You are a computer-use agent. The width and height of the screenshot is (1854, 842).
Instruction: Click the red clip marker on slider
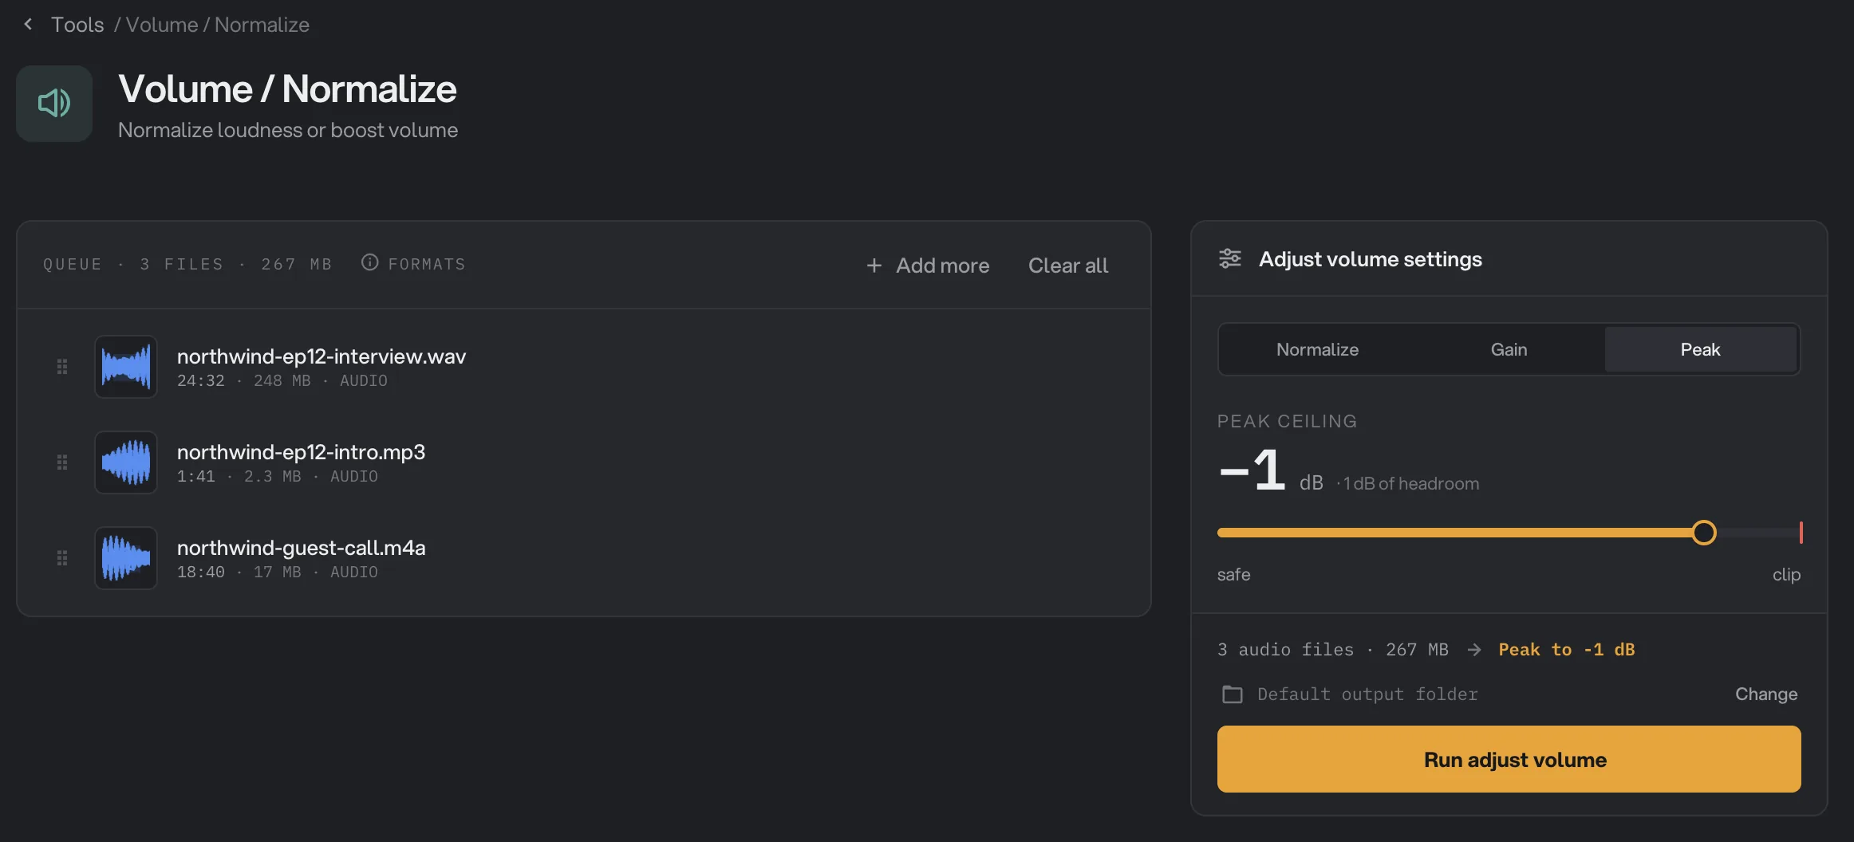coord(1801,533)
